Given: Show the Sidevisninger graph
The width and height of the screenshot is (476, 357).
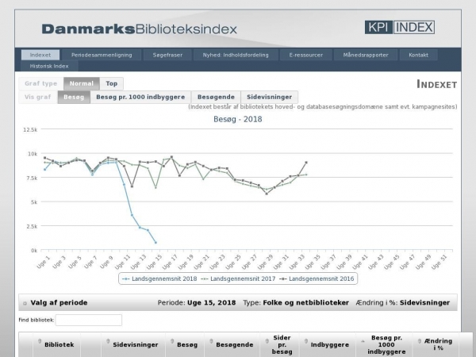Looking at the screenshot, I should [269, 97].
